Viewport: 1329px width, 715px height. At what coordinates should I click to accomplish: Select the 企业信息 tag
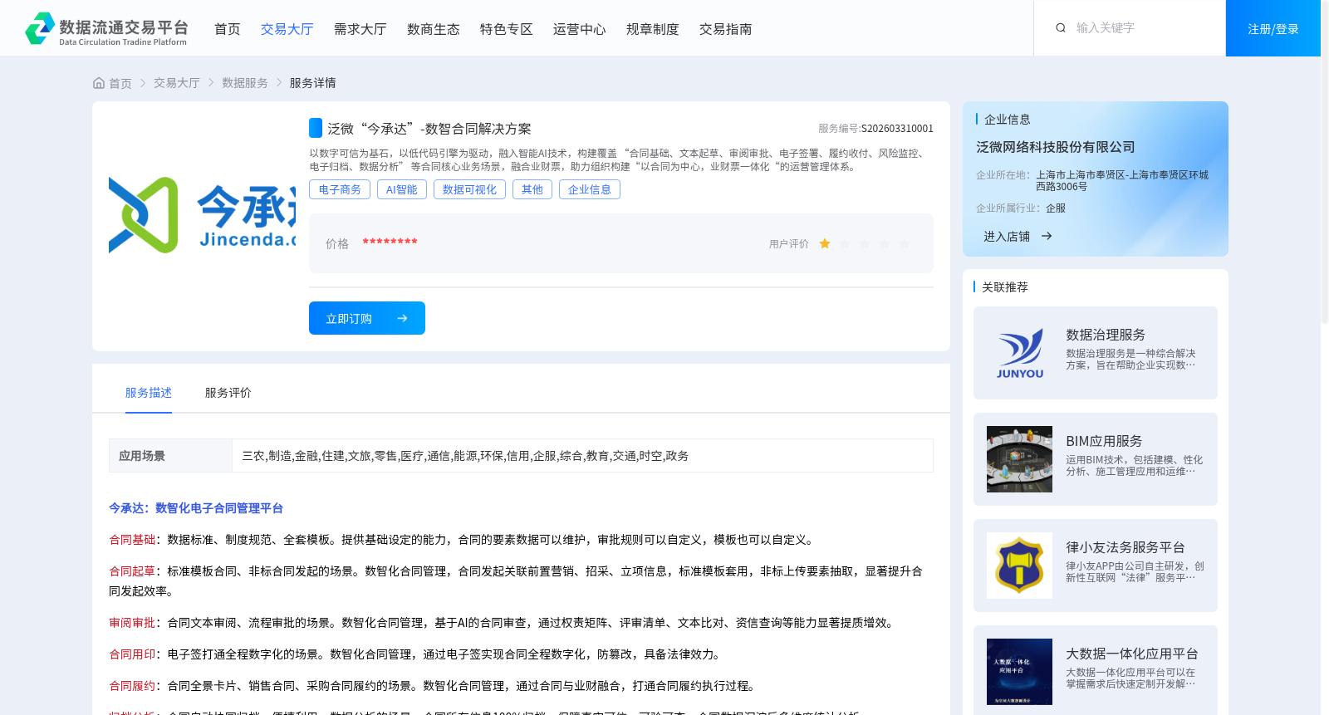tap(590, 189)
